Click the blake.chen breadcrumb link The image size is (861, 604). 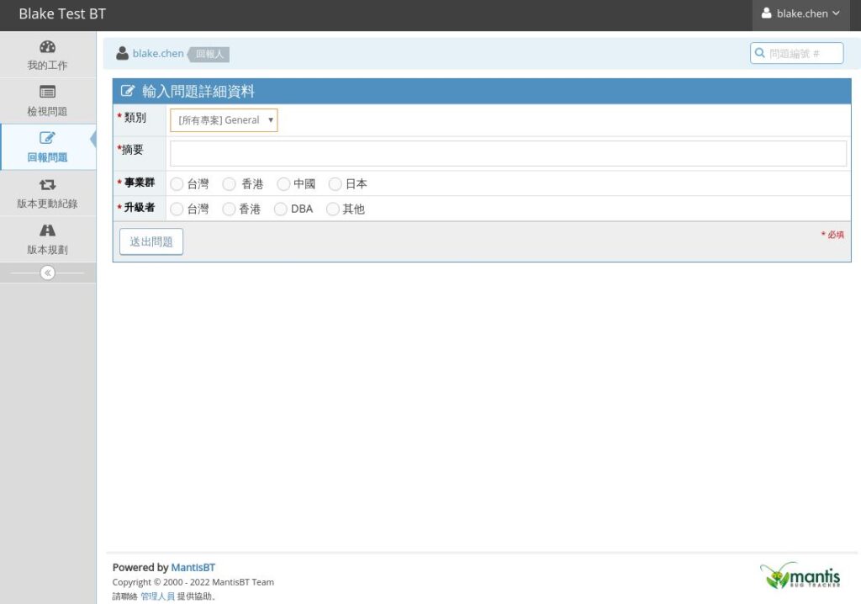(158, 54)
